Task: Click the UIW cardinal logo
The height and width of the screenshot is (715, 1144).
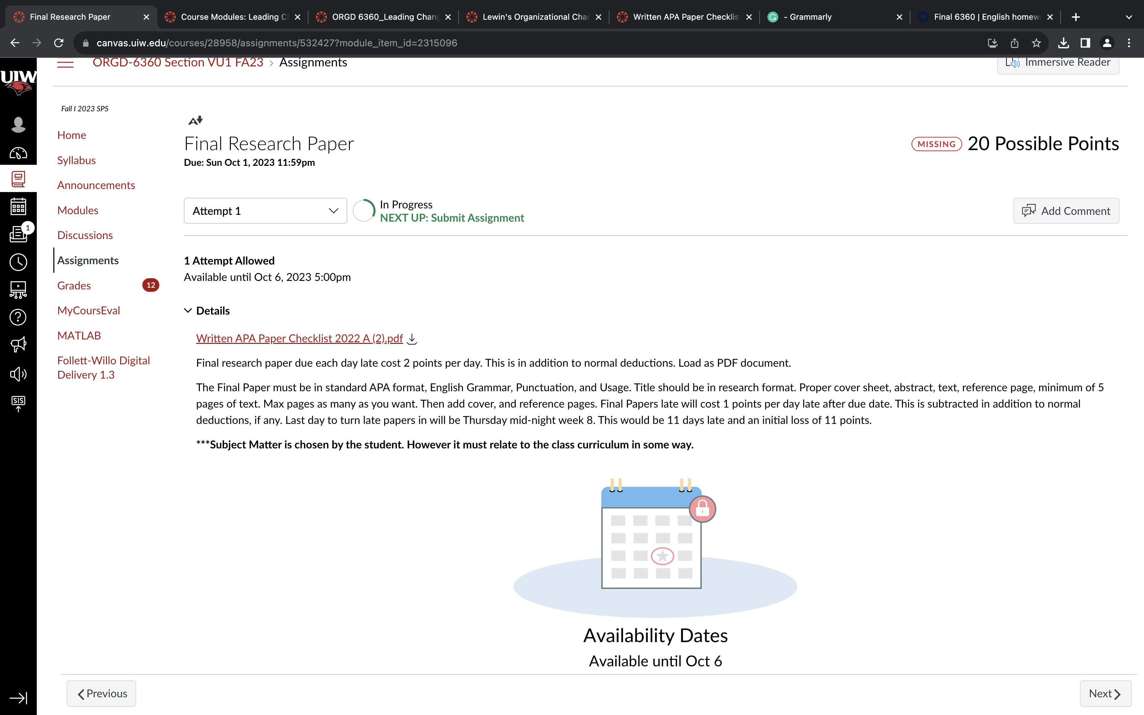Action: tap(18, 82)
